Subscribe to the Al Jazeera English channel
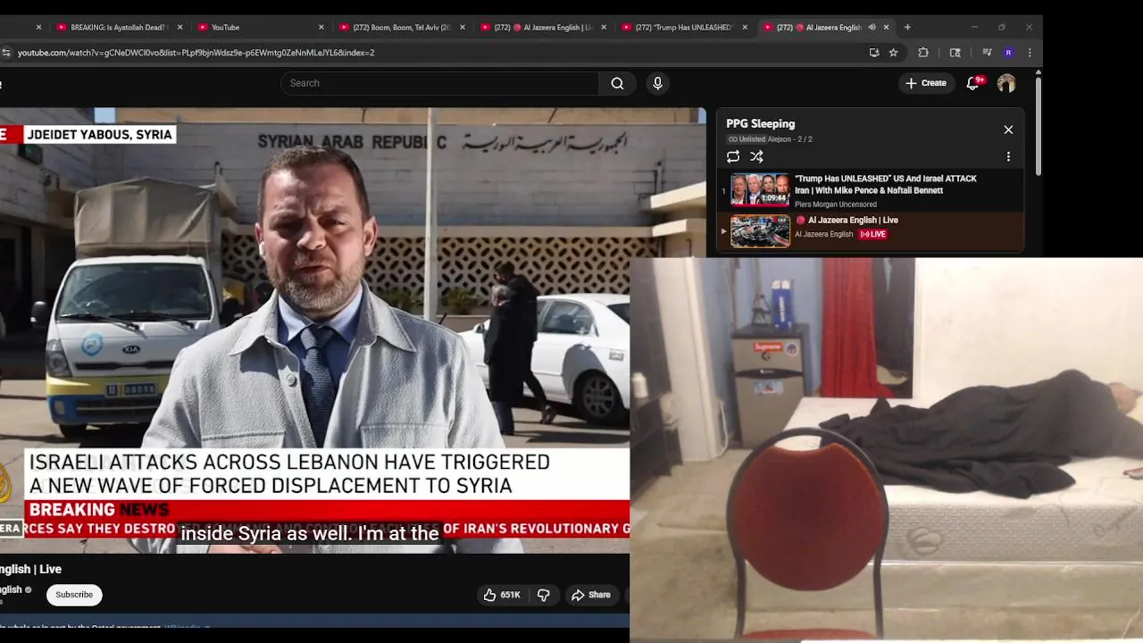 [x=74, y=595]
